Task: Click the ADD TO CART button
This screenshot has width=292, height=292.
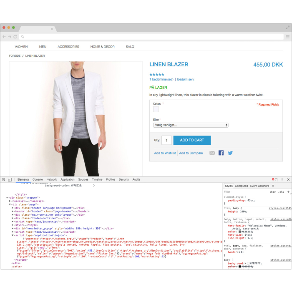Action: pyautogui.click(x=192, y=140)
